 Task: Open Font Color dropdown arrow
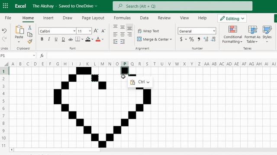[103, 39]
